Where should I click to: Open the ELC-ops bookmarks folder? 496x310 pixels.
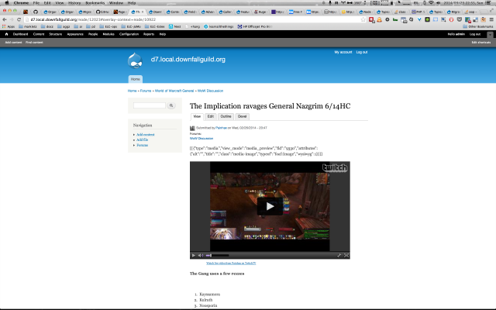pyautogui.click(x=108, y=26)
